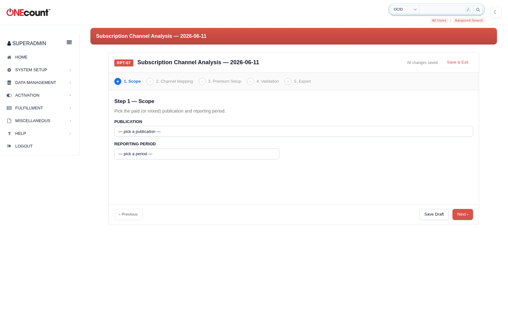
Task: Click the All Users link
Action: pyautogui.click(x=439, y=20)
